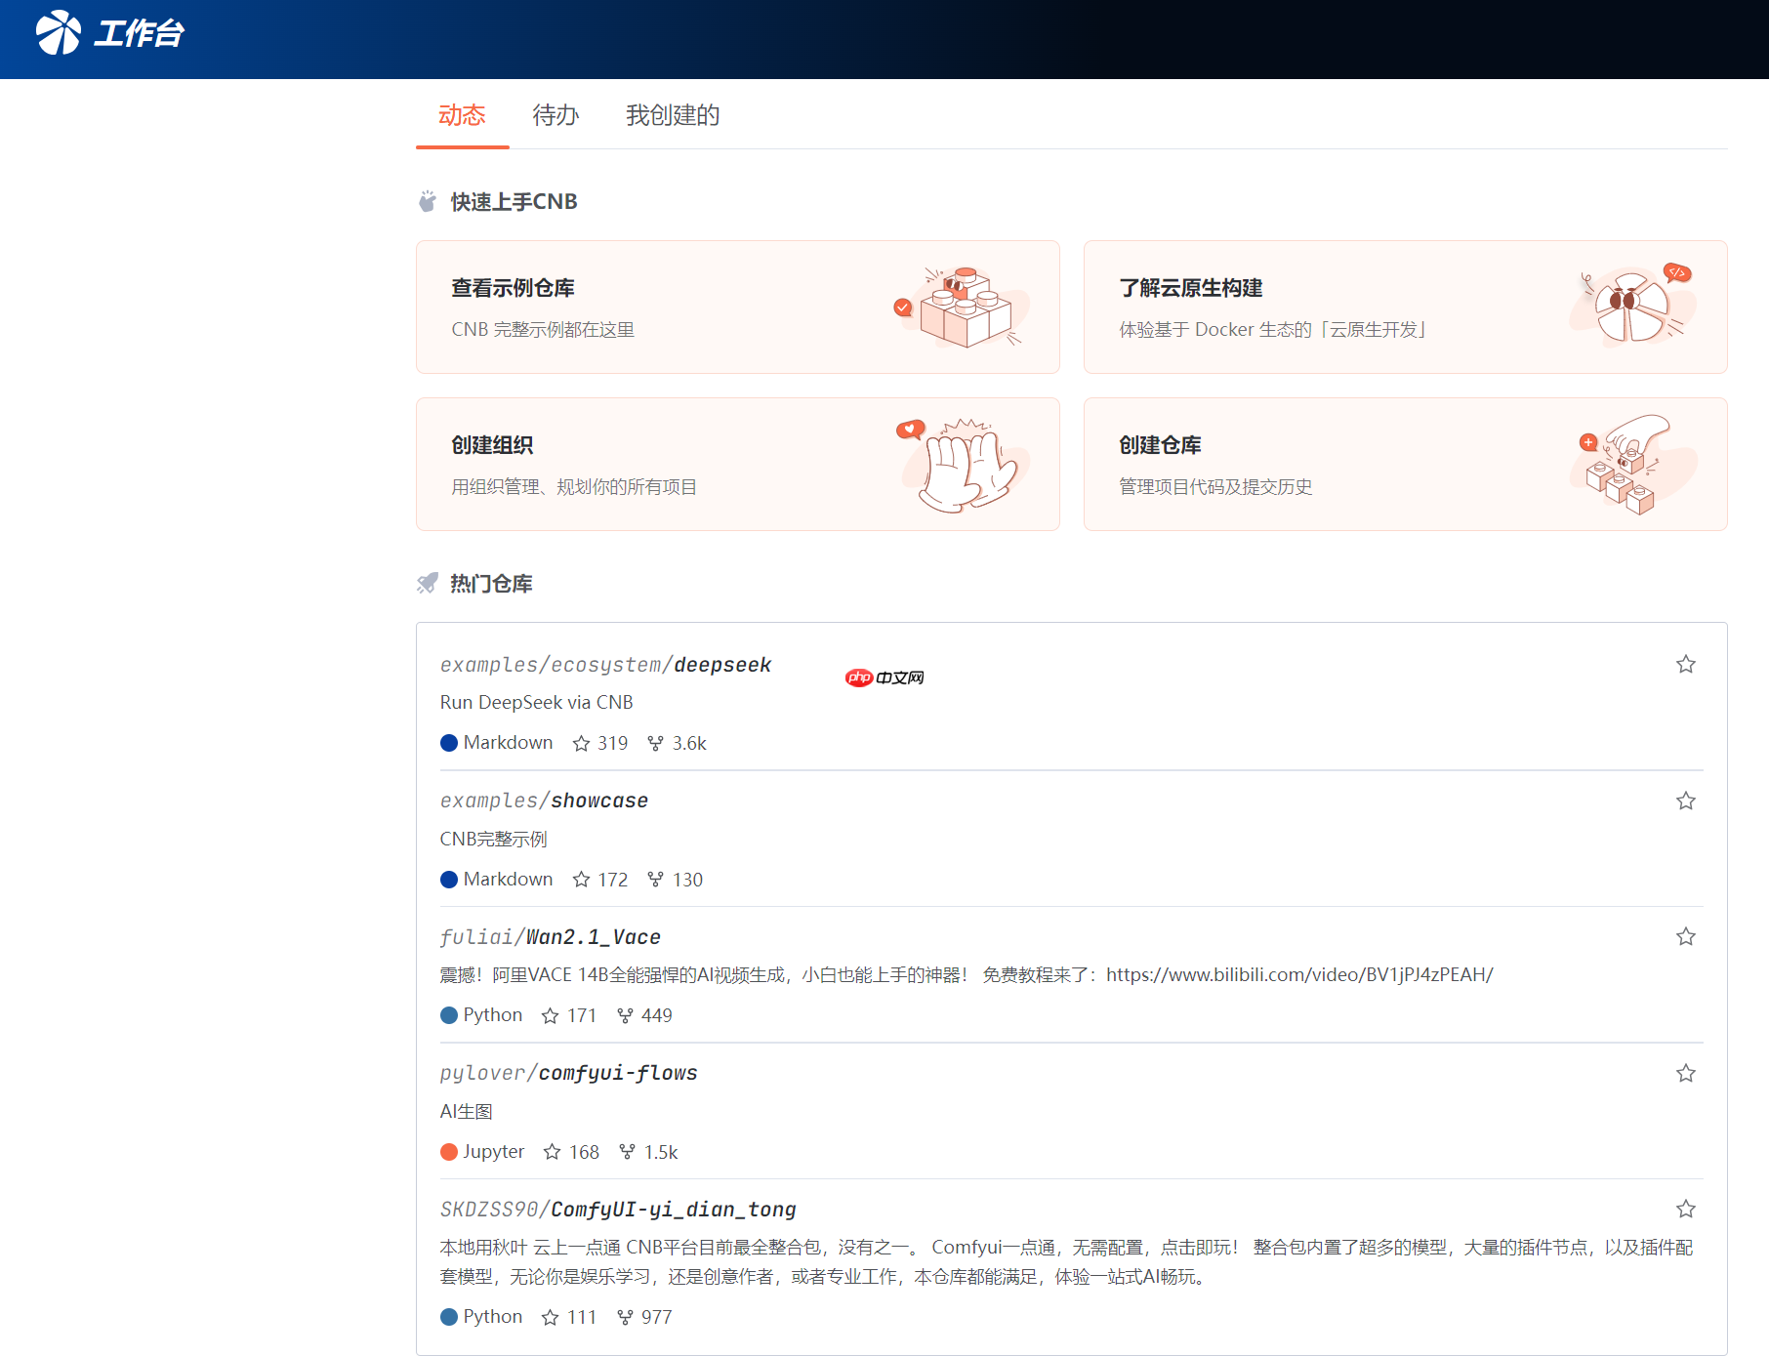The width and height of the screenshot is (1769, 1356).
Task: Click the Markdown language dot of examples/showcase
Action: click(449, 879)
